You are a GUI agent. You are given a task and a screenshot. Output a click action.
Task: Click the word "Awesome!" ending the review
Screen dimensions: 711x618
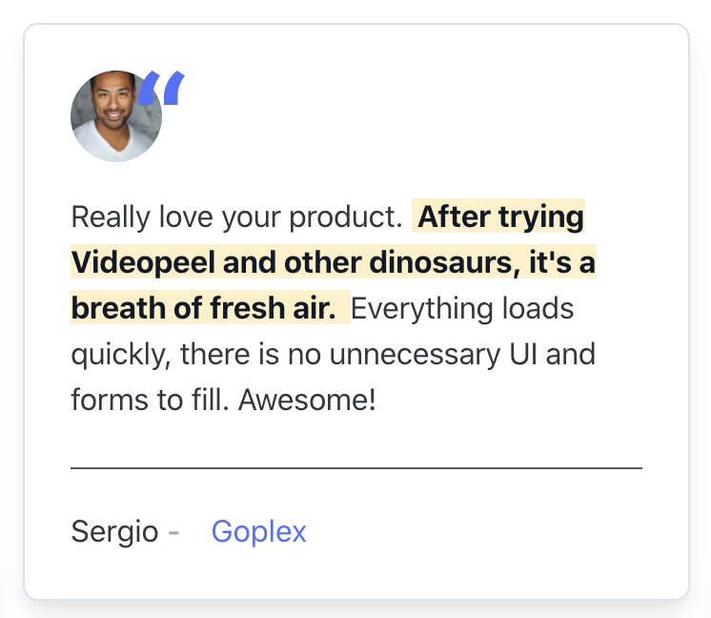coord(307,400)
